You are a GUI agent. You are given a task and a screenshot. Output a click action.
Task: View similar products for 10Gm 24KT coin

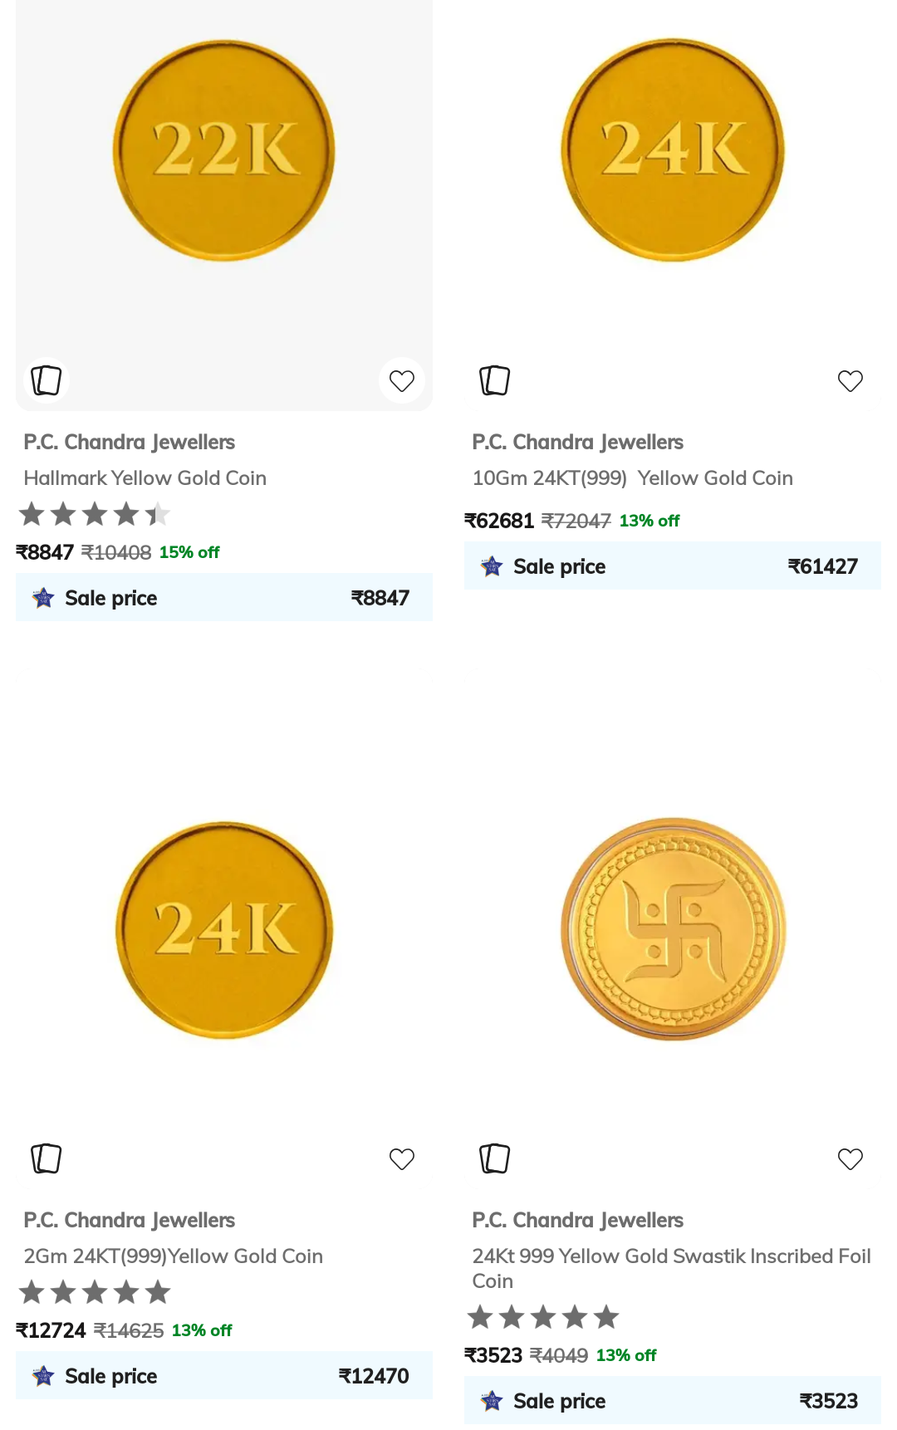494,380
